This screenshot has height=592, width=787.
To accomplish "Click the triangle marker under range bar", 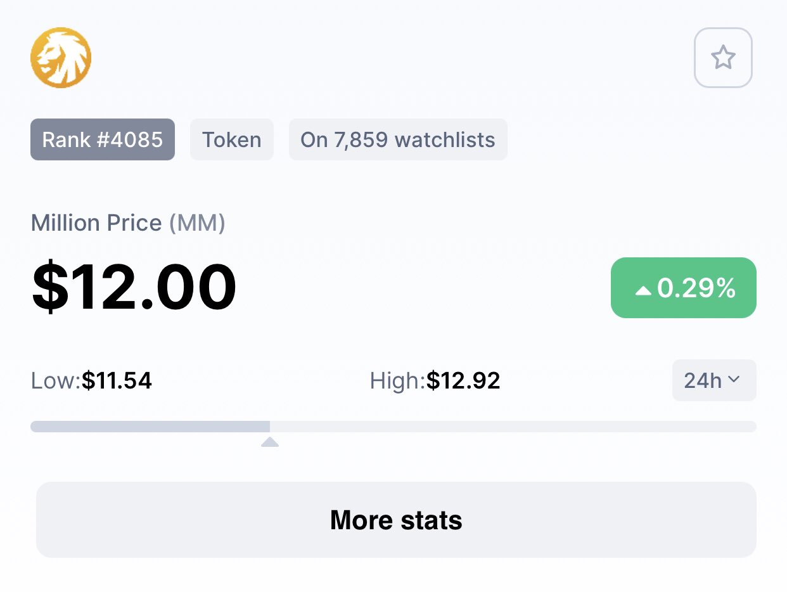I will click(270, 442).
